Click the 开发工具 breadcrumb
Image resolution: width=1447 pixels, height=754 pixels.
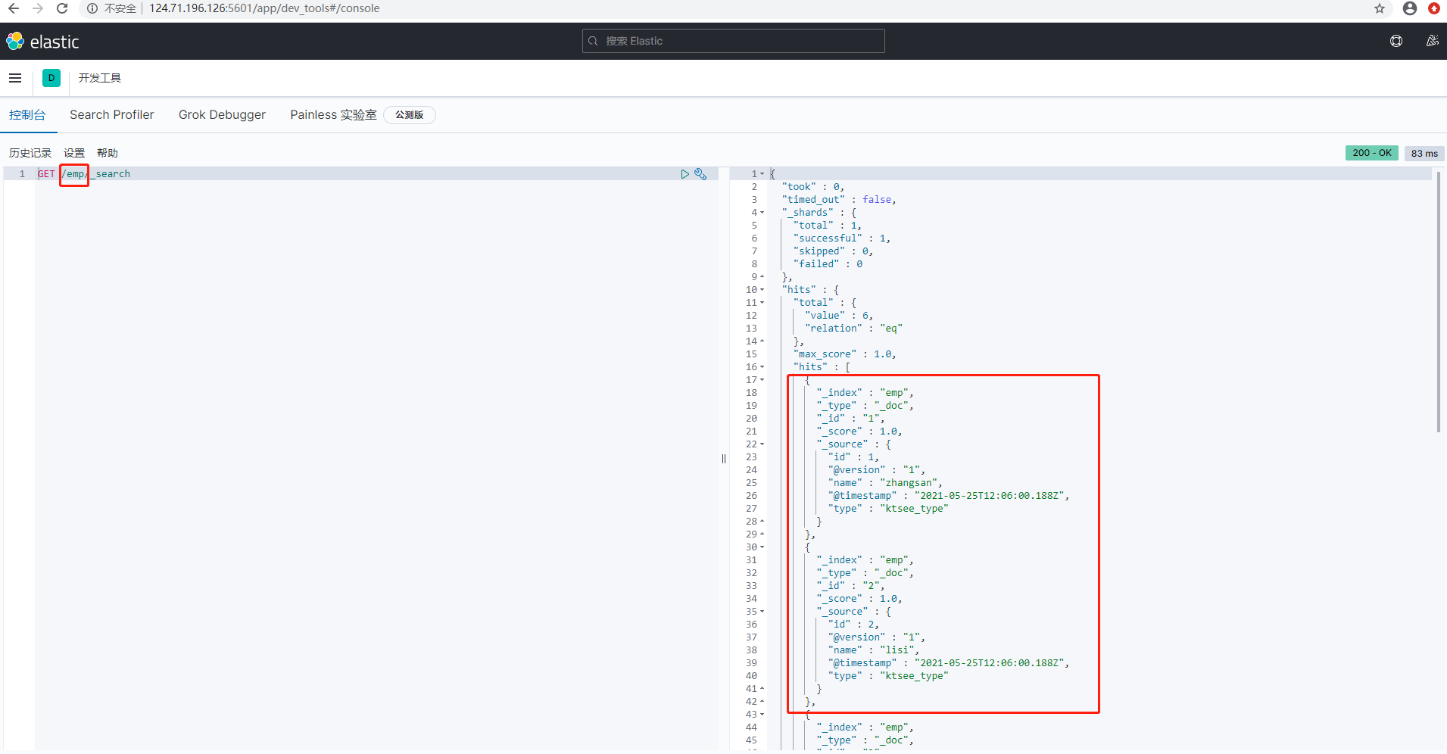(100, 78)
